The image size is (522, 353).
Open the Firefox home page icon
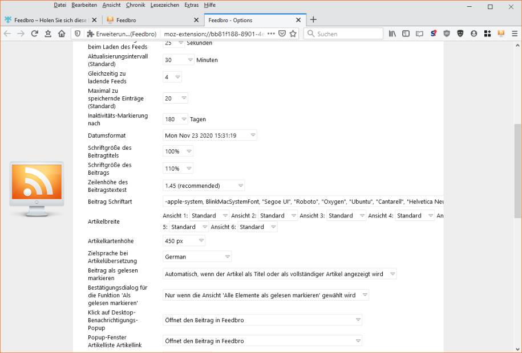62,34
